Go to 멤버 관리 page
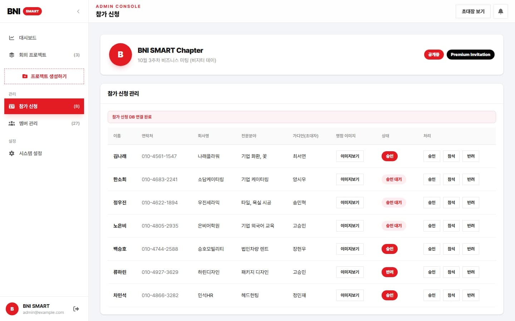The width and height of the screenshot is (515, 321). pos(44,123)
